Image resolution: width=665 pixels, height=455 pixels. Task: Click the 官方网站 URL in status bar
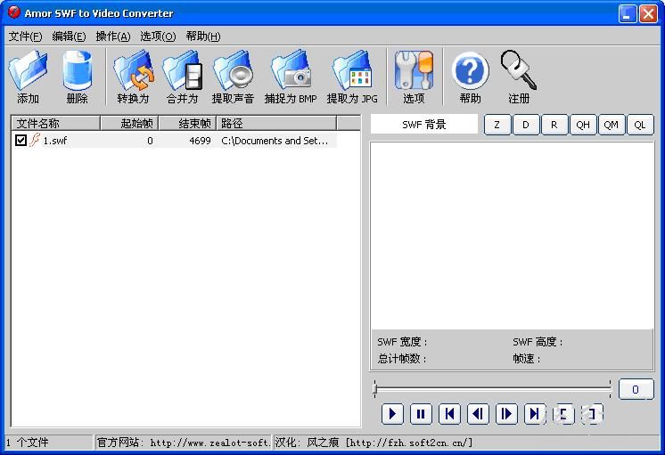[183, 443]
